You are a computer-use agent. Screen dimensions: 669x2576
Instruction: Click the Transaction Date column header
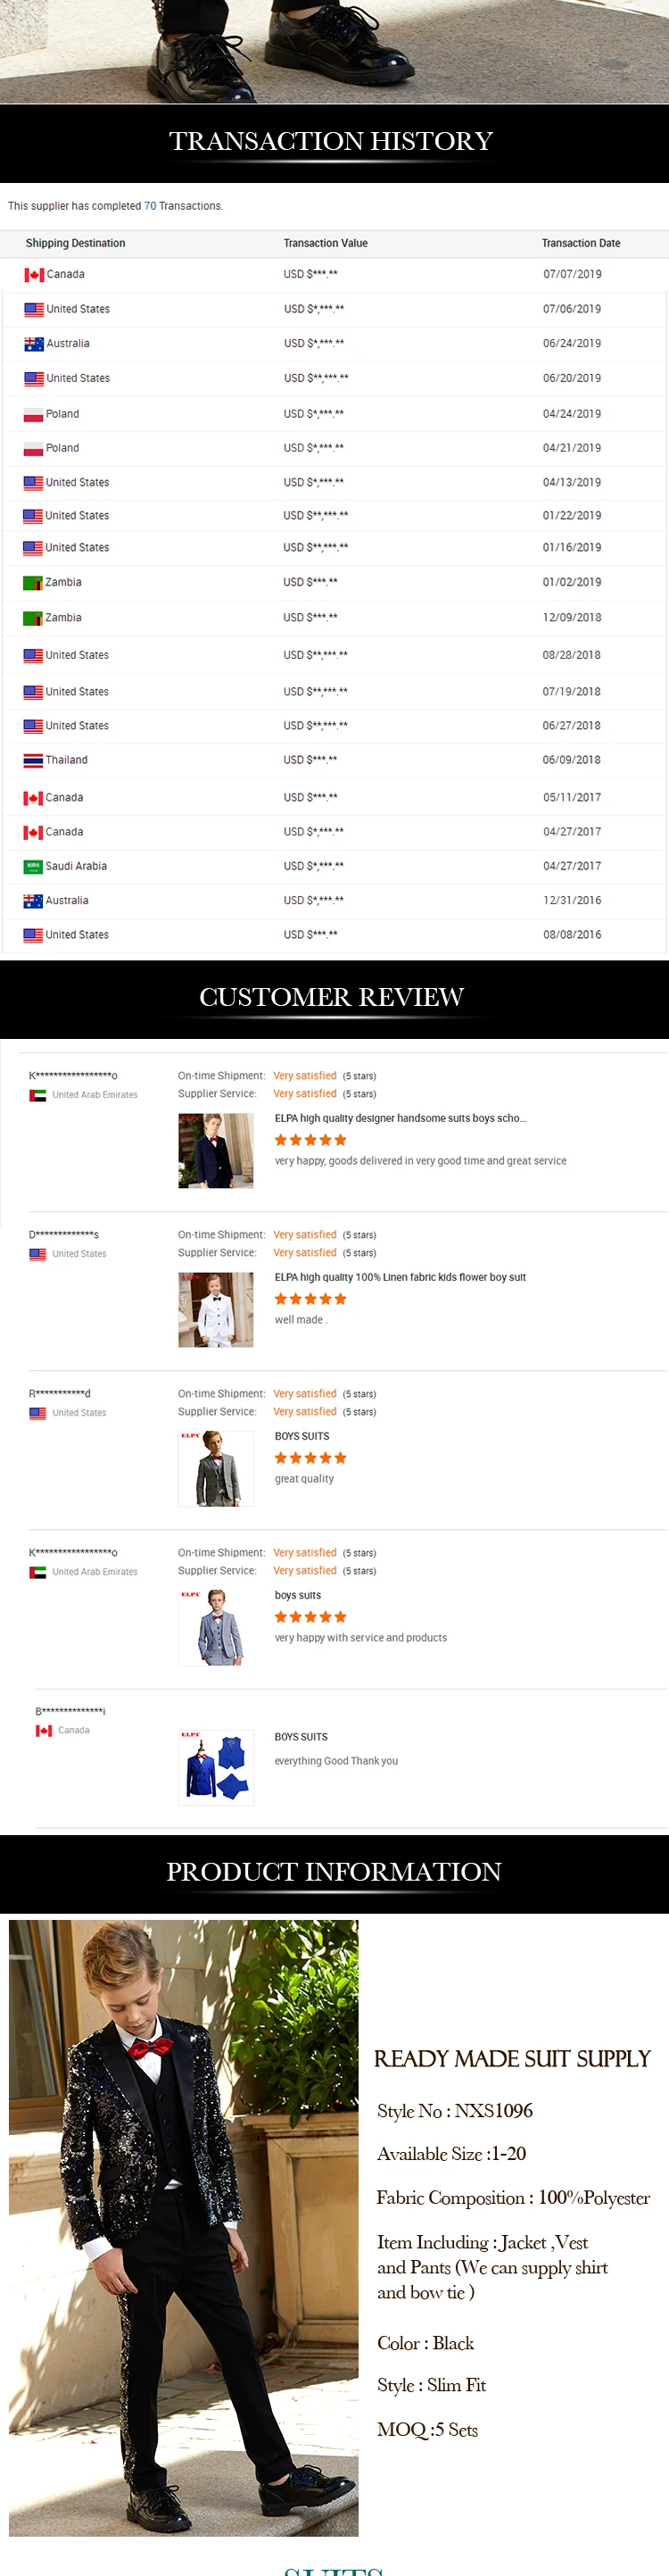pos(581,243)
